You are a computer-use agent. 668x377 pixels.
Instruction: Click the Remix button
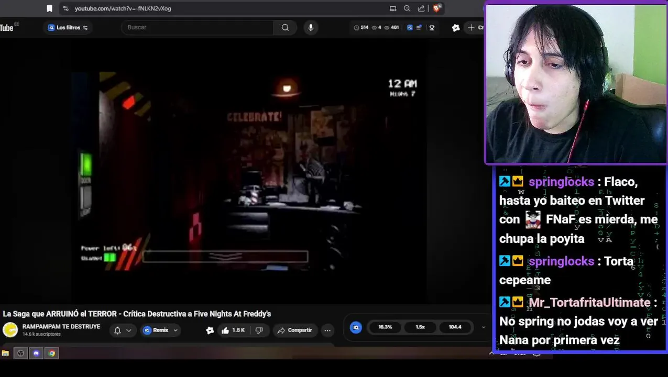click(x=156, y=330)
